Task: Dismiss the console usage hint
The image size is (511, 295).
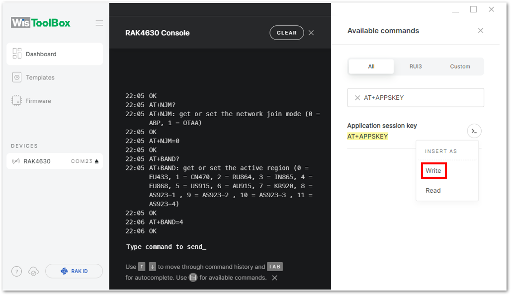Action: [x=275, y=278]
